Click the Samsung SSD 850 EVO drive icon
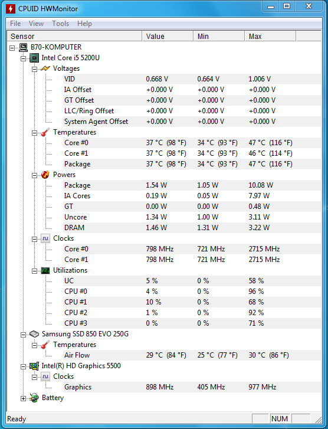Image resolution: width=328 pixels, height=429 pixels. coord(34,334)
